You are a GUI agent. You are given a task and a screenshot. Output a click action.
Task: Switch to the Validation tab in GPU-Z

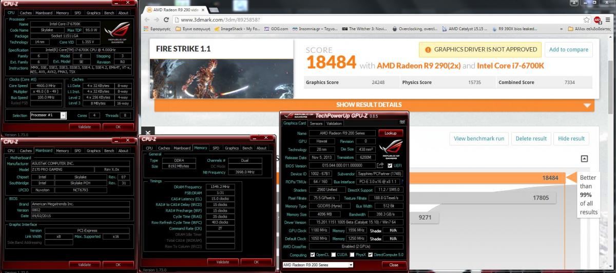[334, 123]
